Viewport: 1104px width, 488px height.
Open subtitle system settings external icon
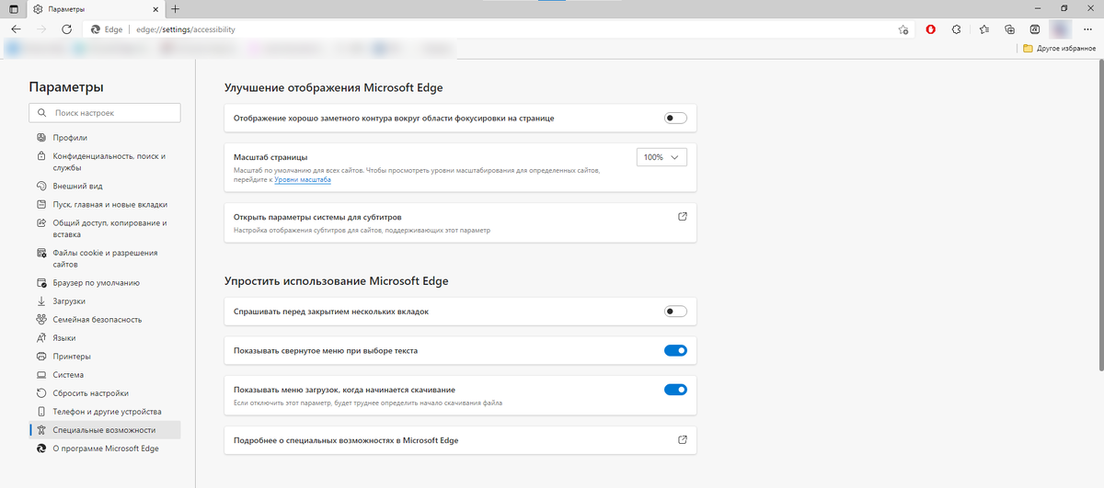pos(683,217)
